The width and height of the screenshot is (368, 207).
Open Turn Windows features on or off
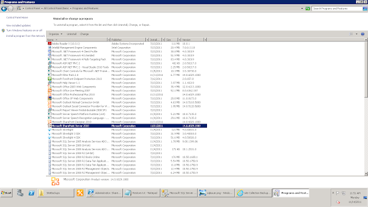tap(24, 30)
